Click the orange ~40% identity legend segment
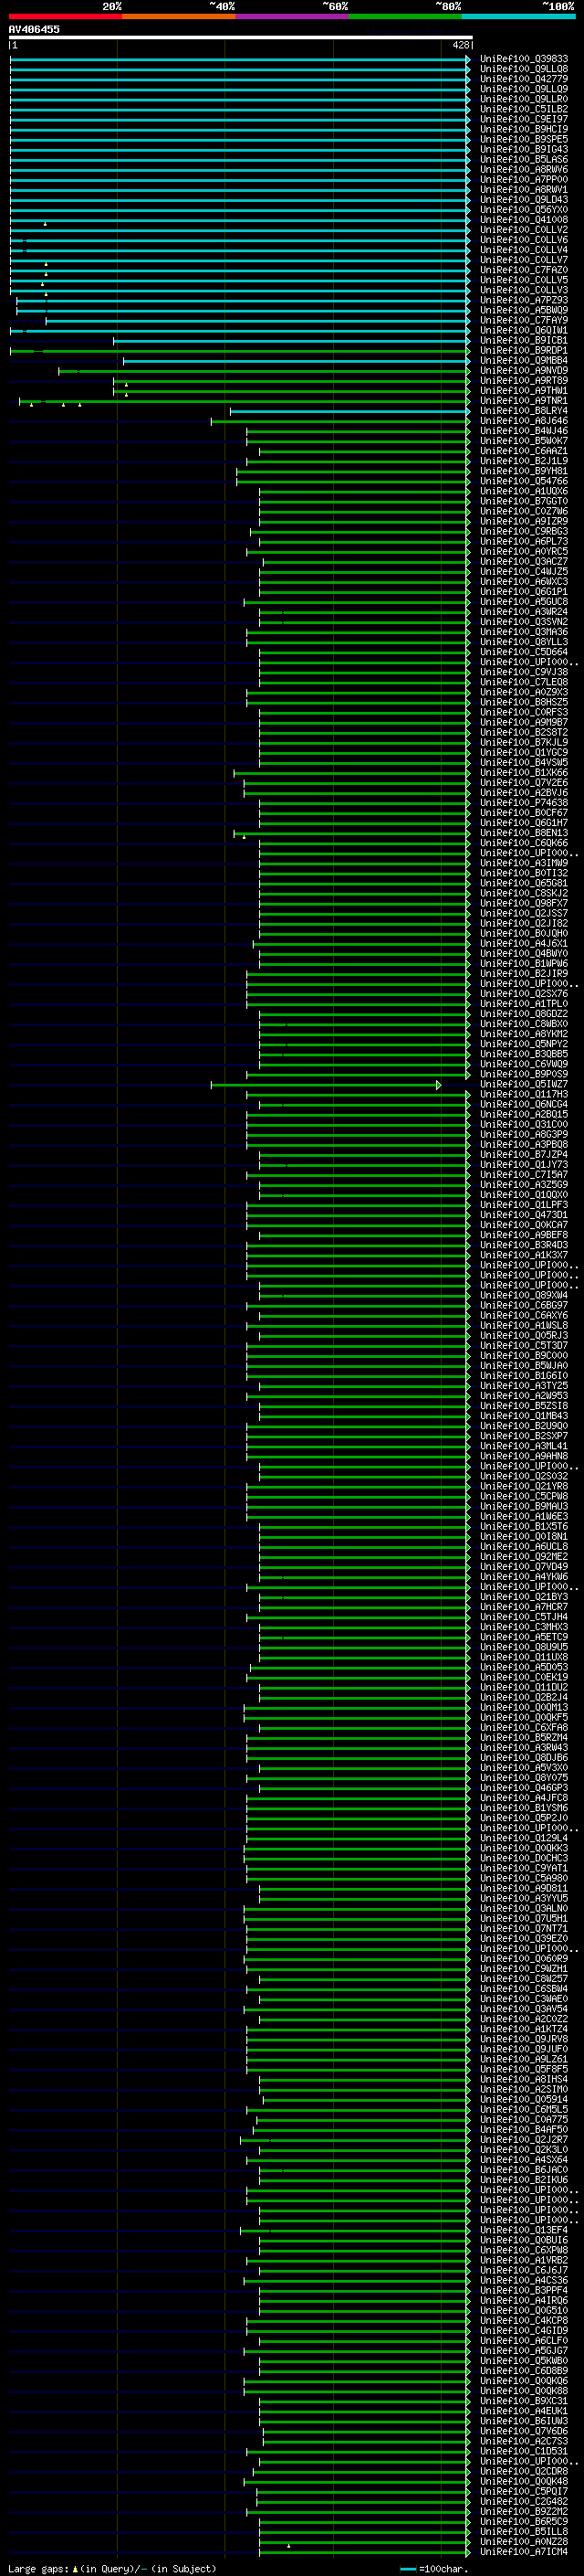Image resolution: width=584 pixels, height=2576 pixels. tap(179, 16)
